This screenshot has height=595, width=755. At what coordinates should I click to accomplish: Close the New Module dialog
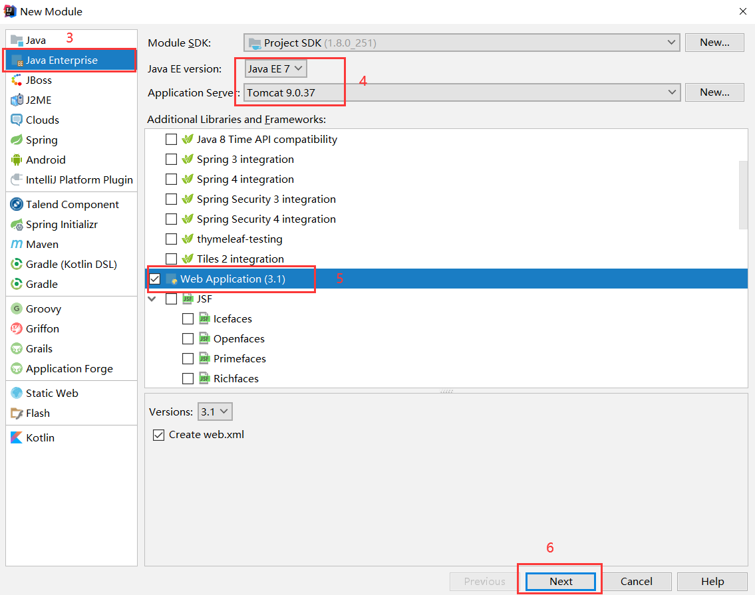(x=743, y=11)
